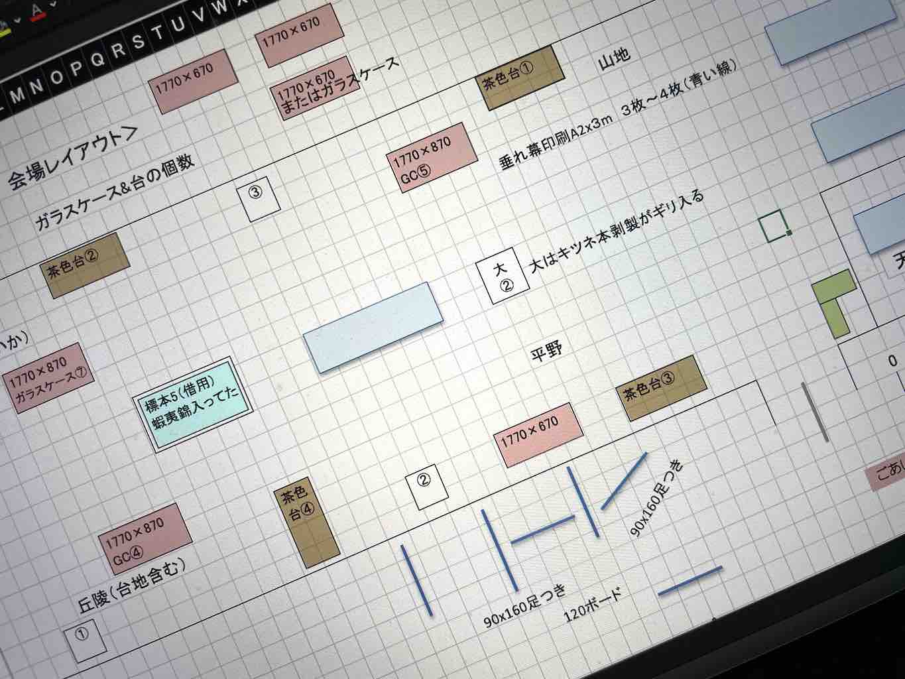Select the brown 茶色台③ shape
The image size is (905, 679).
tap(661, 389)
